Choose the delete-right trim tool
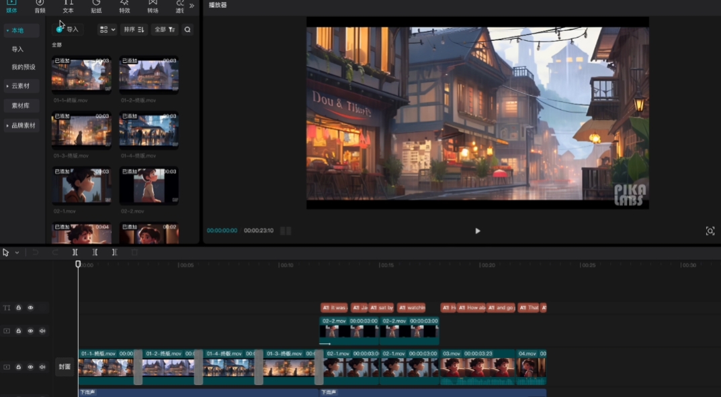This screenshot has width=721, height=397. [114, 252]
